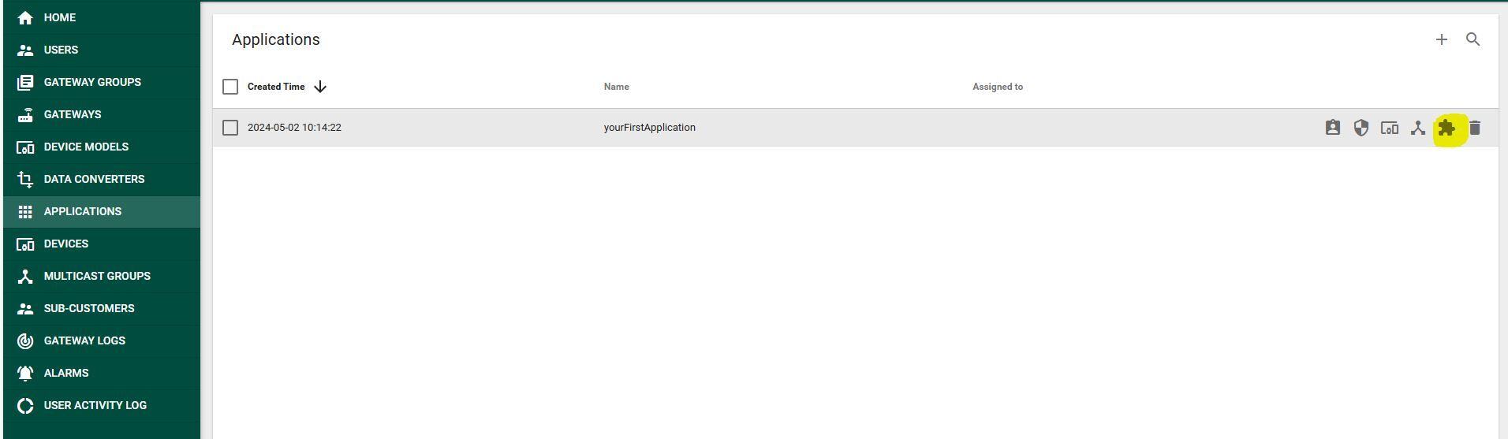Open the puzzle-piece integrations icon for yourFirstApplication
1508x439 pixels.
click(1446, 128)
